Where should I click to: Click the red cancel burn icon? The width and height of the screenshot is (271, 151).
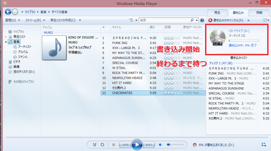click(x=210, y=20)
